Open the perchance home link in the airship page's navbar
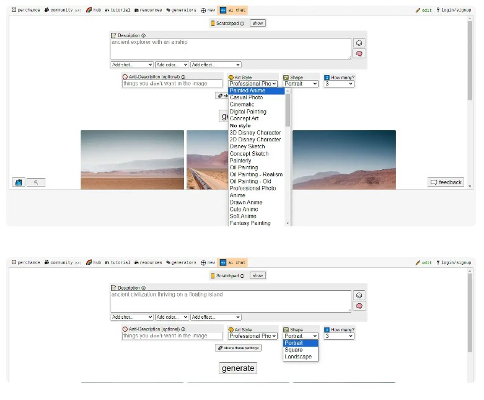 pyautogui.click(x=26, y=10)
